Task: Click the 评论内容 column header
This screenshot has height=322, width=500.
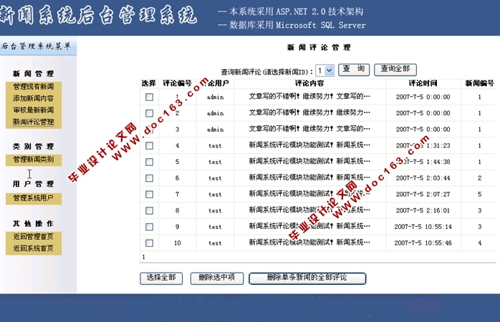Action: click(309, 84)
